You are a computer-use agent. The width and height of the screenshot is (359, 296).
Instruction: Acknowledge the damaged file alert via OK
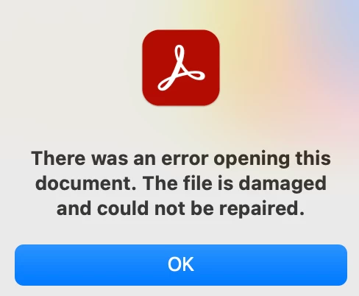pos(181,265)
